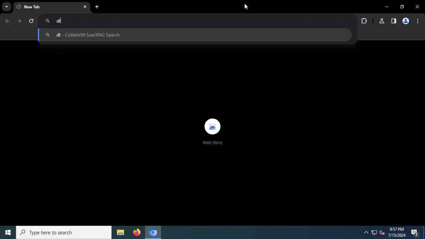The image size is (425, 239).
Task: Go back with the back arrow
Action: tap(7, 21)
